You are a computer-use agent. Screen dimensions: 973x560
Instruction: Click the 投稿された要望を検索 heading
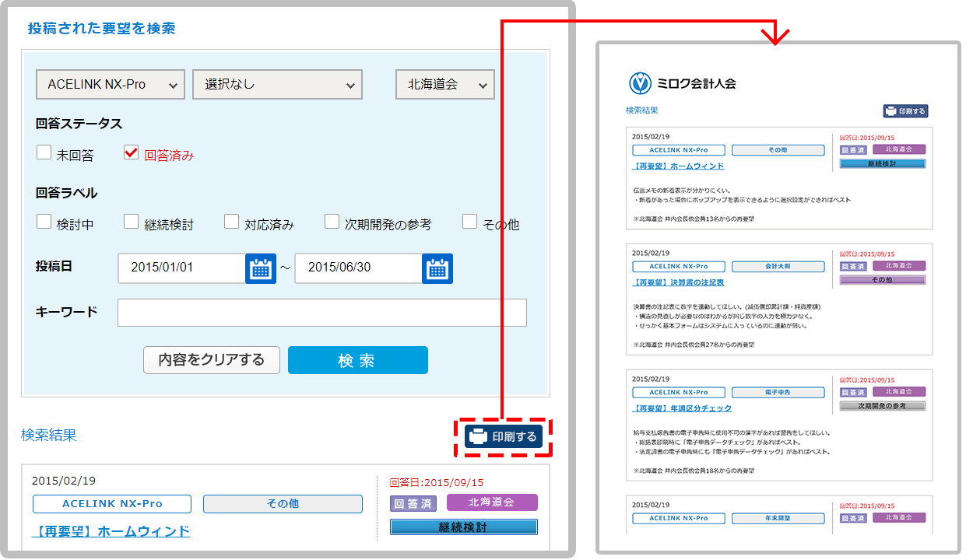pos(102,29)
